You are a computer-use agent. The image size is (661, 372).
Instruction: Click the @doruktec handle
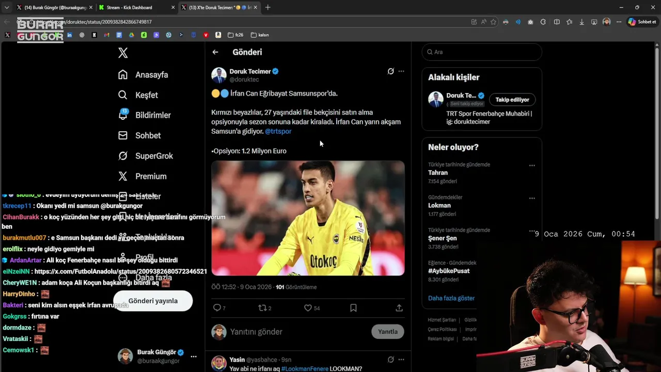[x=244, y=80]
